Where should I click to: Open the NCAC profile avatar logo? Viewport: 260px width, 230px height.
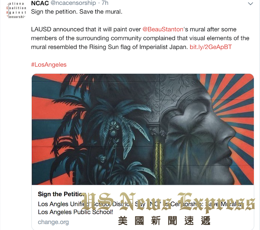pyautogui.click(x=16, y=10)
